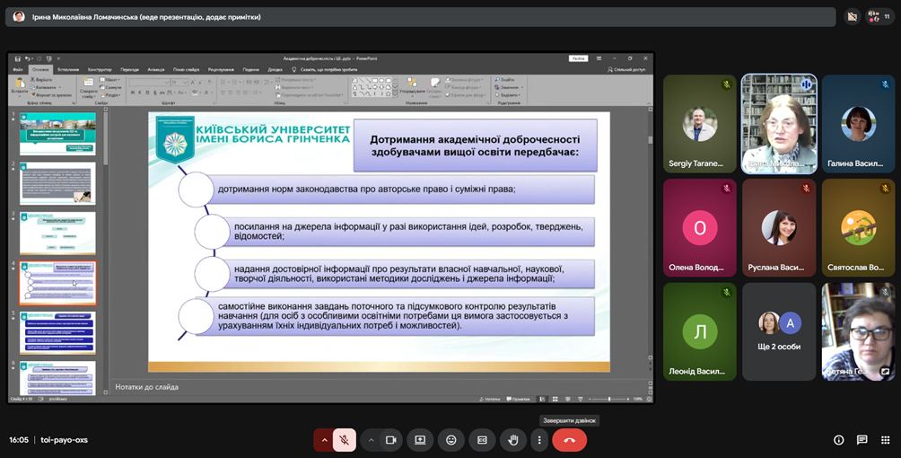Switch to the Конструктор ribbon tab
901x458 pixels.
pos(100,69)
